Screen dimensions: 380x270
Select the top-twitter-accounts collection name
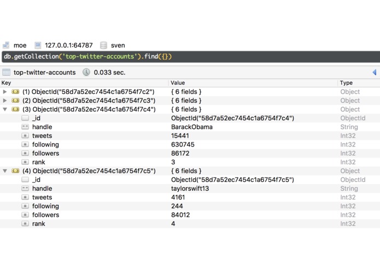point(45,72)
